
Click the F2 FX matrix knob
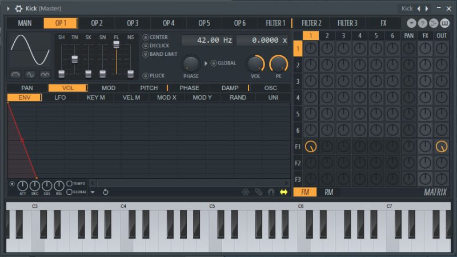point(425,163)
